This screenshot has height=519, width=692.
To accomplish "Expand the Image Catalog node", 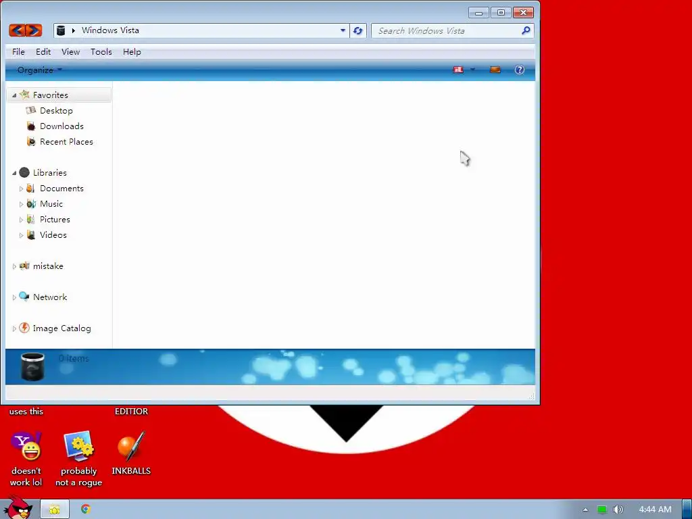I will point(14,328).
